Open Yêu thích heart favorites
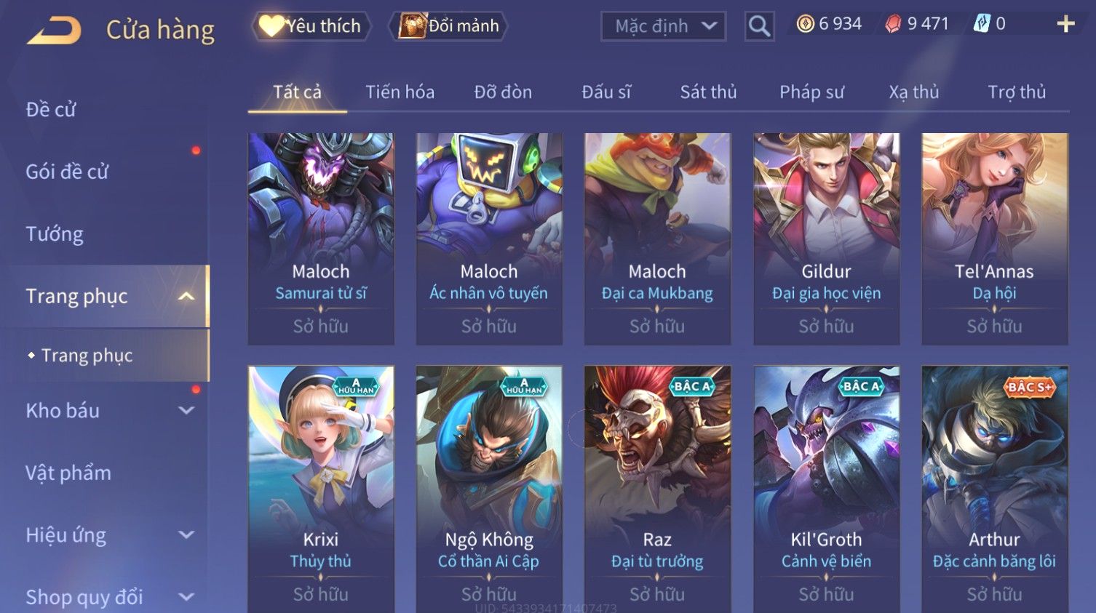 tap(311, 26)
